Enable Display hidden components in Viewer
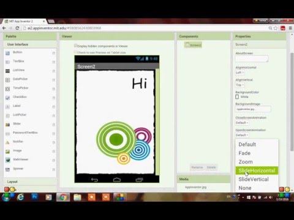The width and height of the screenshot is (294, 220). pyautogui.click(x=75, y=46)
